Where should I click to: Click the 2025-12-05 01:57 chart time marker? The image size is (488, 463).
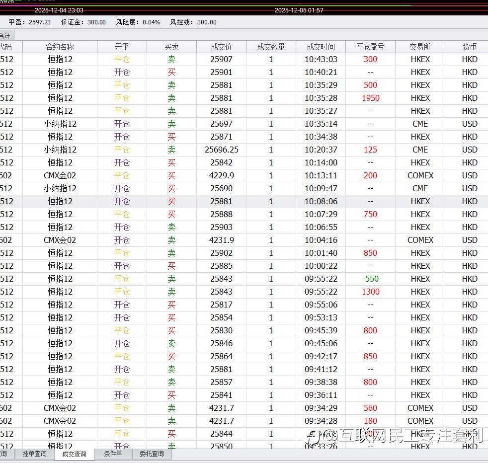299,10
